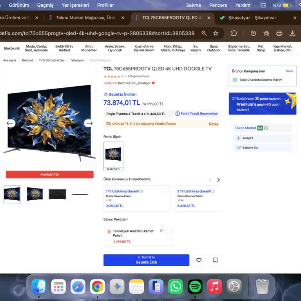Select the TV side profile thumbnail
Image resolution: width=301 pixels, height=301 pixels.
(x=80, y=194)
